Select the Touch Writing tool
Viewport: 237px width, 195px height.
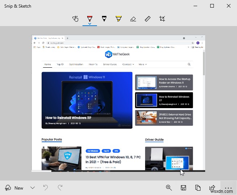75,19
